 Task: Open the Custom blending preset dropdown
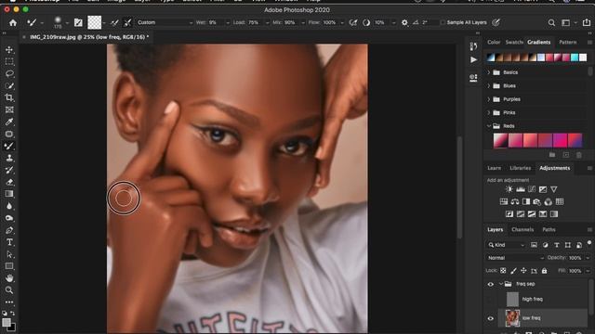click(x=165, y=22)
